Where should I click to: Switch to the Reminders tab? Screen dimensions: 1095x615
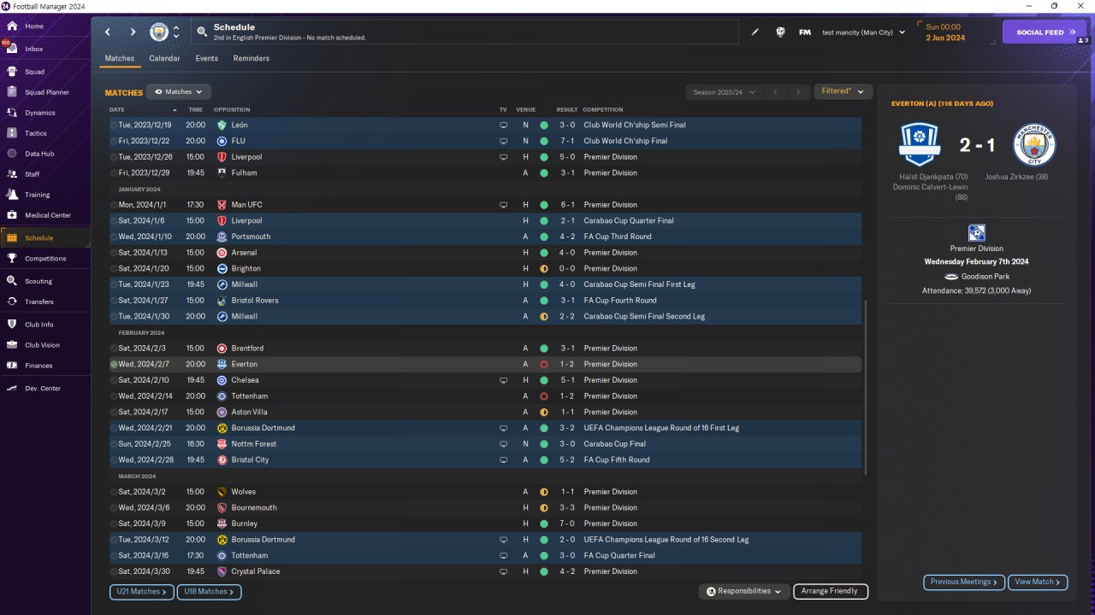tap(251, 58)
